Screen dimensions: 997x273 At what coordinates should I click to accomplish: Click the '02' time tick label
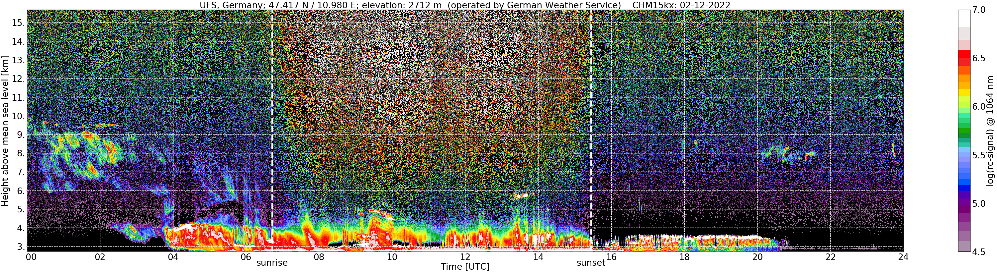(100, 257)
